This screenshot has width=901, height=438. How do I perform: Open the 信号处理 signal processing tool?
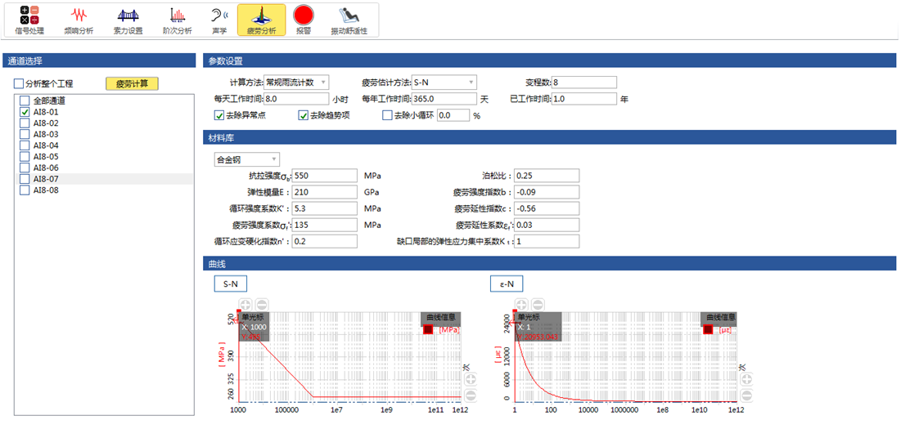(29, 20)
